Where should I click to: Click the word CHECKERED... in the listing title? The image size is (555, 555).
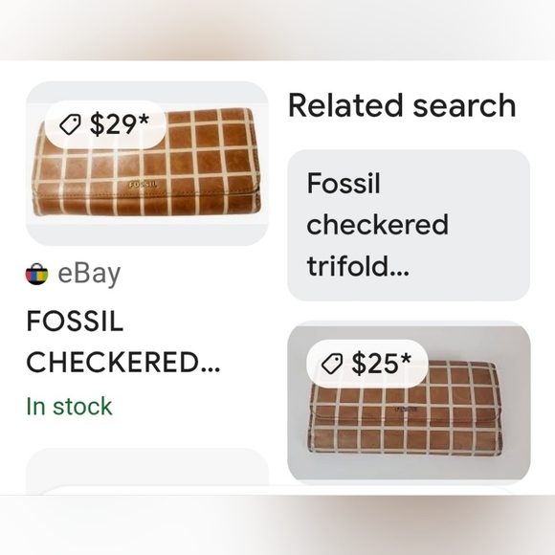pyautogui.click(x=122, y=362)
